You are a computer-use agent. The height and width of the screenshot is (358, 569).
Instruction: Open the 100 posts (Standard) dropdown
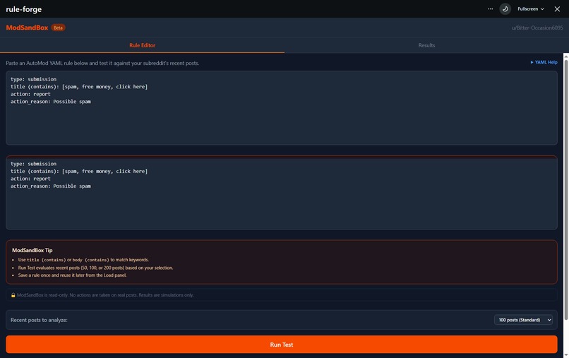pos(523,320)
